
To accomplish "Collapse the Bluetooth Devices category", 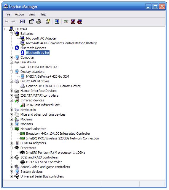I will pyautogui.click(x=11, y=48).
